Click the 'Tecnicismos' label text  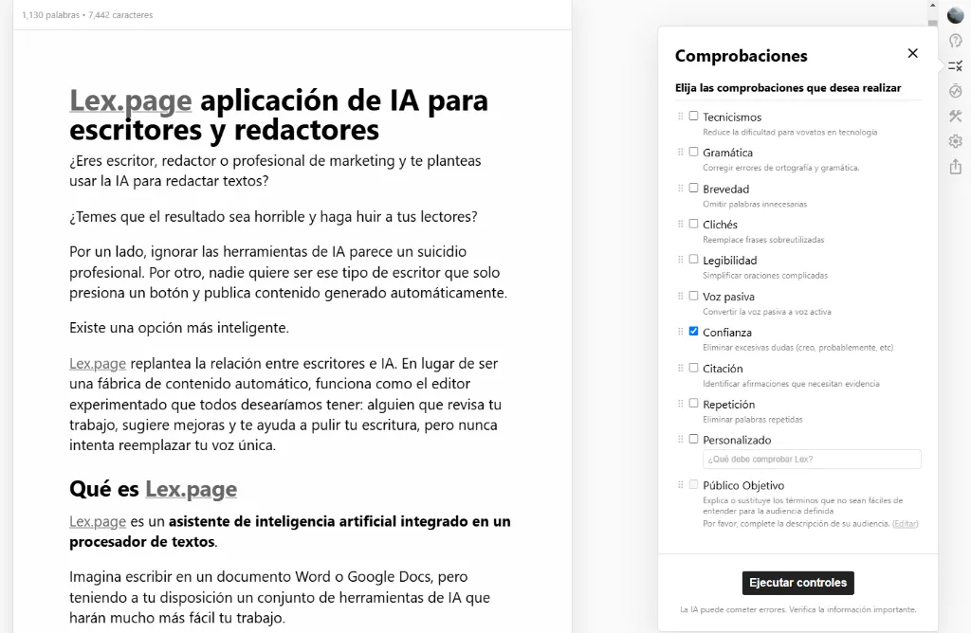pyautogui.click(x=732, y=117)
